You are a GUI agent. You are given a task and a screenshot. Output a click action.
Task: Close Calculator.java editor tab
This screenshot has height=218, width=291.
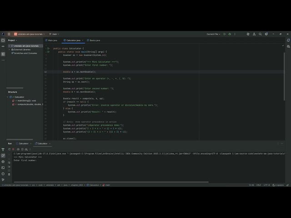coord(83,40)
